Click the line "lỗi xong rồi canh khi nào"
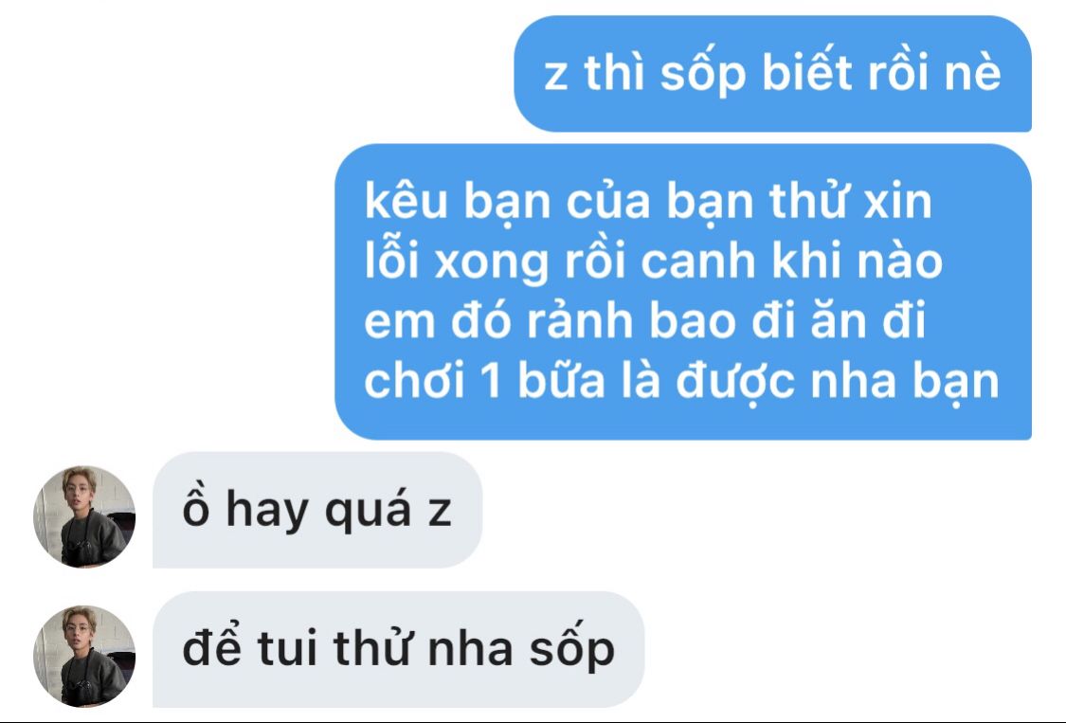 pos(653,261)
